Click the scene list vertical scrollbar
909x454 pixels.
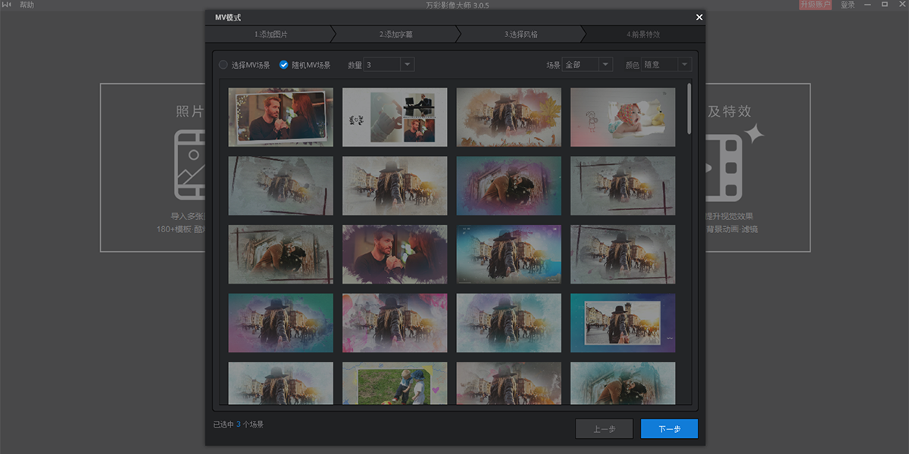(689, 108)
